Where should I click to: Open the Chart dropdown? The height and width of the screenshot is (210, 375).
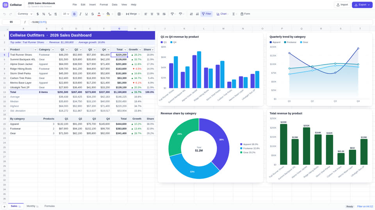pos(222,14)
